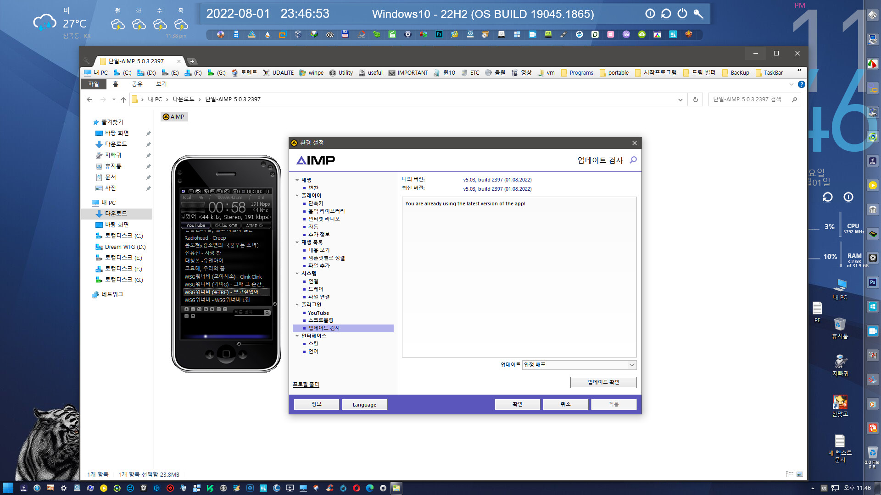Image resolution: width=881 pixels, height=495 pixels.
Task: Click the quick search magnifier in AIMP playlist
Action: coord(267,313)
